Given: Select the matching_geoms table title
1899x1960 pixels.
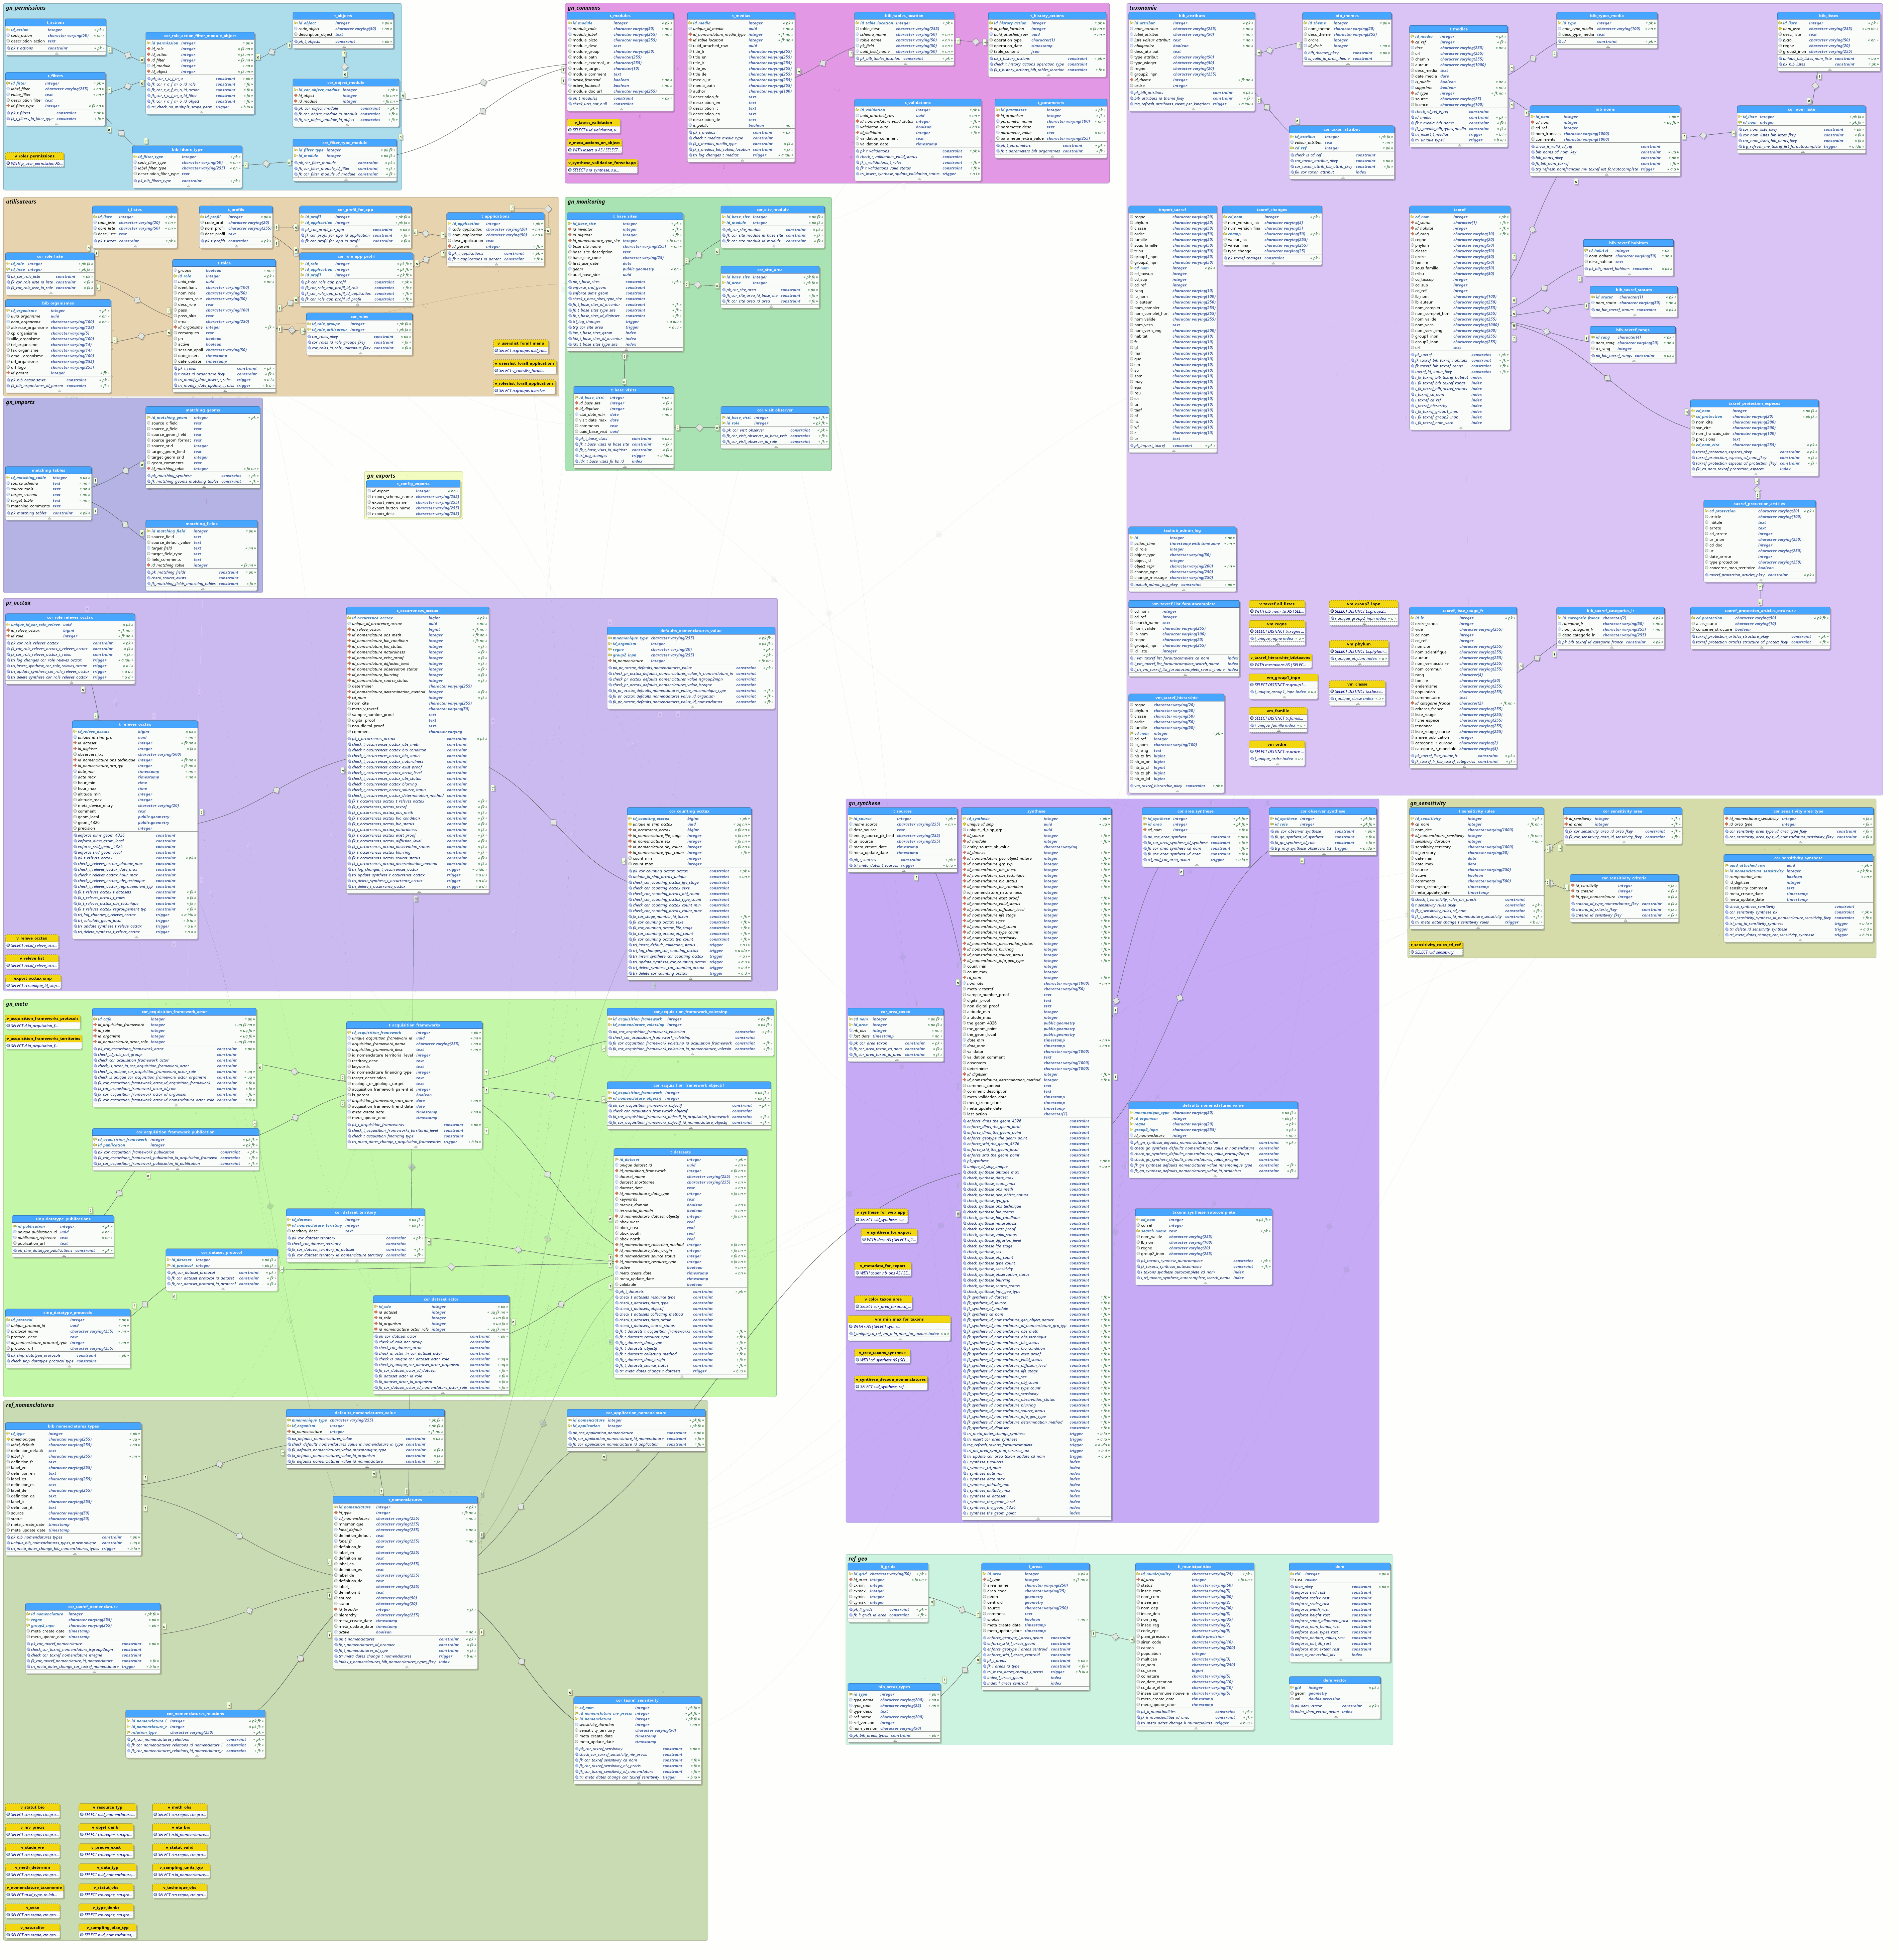Looking at the screenshot, I should [203, 410].
